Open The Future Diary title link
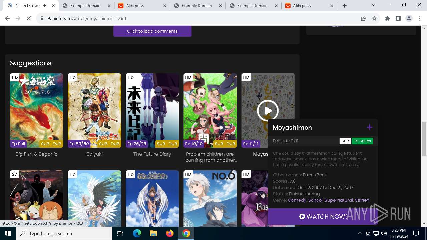 (152, 154)
